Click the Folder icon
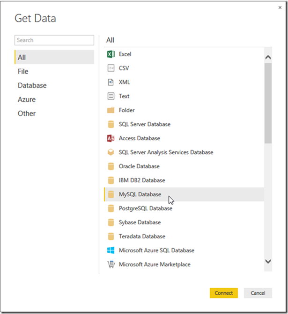288x314 pixels. 111,110
